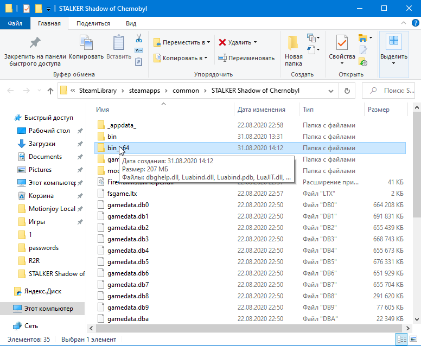Refresh the current folder
This screenshot has height=346, width=421.
(x=347, y=91)
